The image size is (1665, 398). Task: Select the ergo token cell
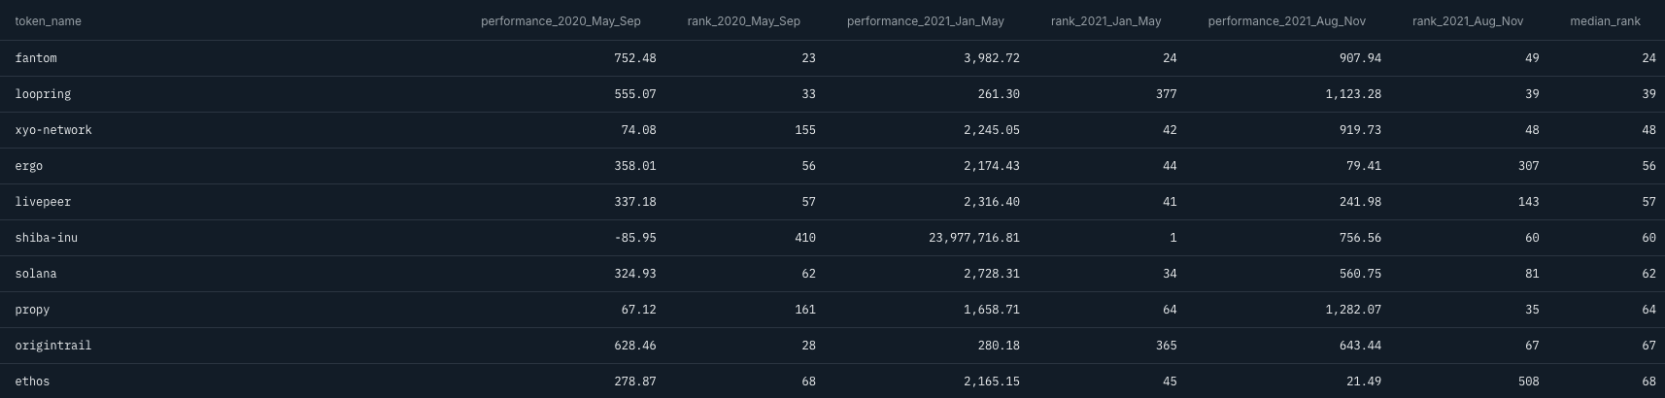point(29,166)
